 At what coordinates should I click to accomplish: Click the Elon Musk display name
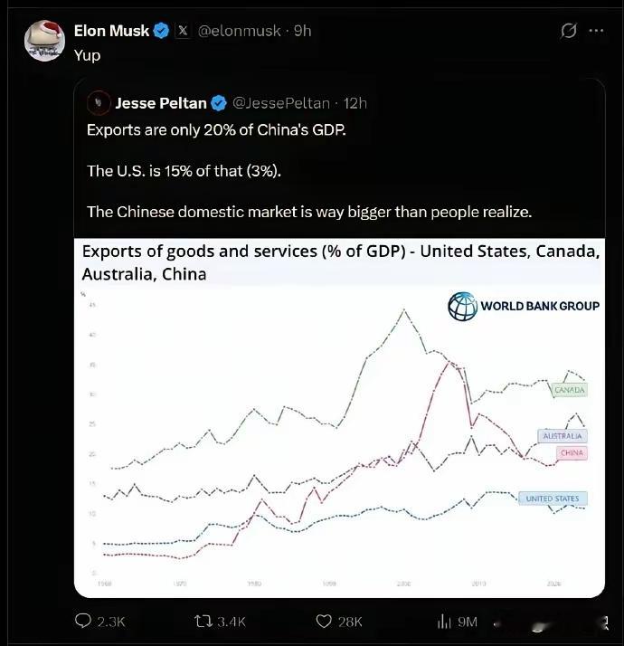[x=112, y=31]
